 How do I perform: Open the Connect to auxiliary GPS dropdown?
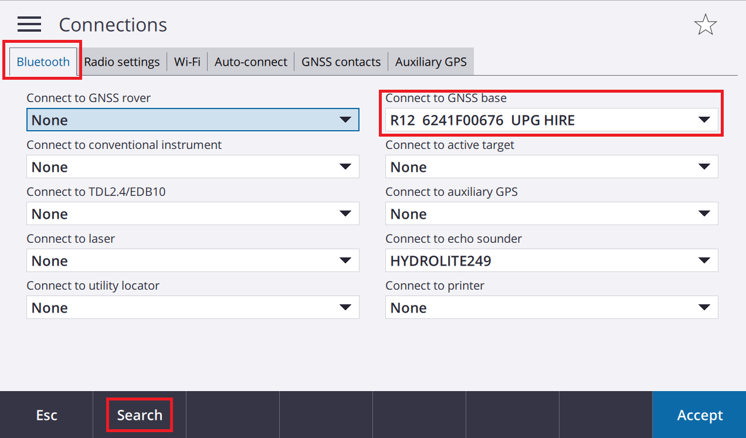pyautogui.click(x=552, y=213)
